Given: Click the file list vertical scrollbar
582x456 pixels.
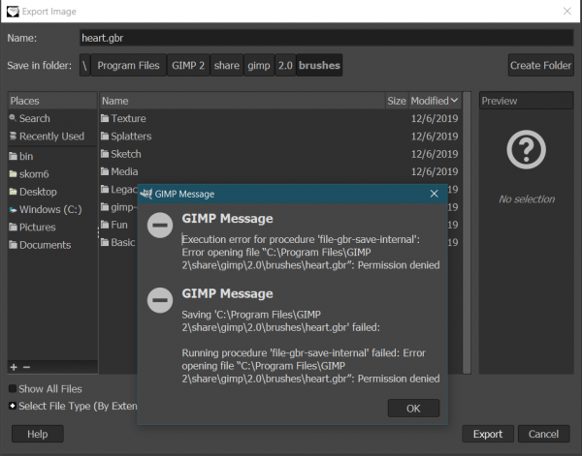Looking at the screenshot, I should pyautogui.click(x=467, y=232).
